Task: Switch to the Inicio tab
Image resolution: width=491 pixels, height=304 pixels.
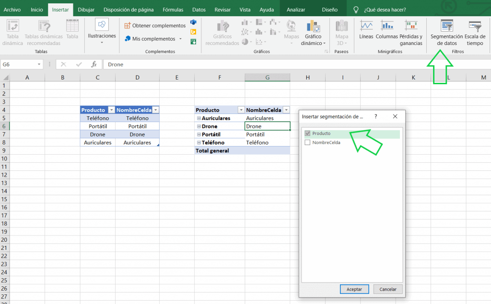Action: point(36,10)
